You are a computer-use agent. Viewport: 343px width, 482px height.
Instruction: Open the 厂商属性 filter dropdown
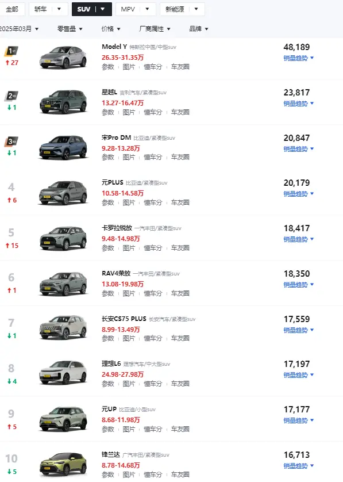(x=155, y=29)
